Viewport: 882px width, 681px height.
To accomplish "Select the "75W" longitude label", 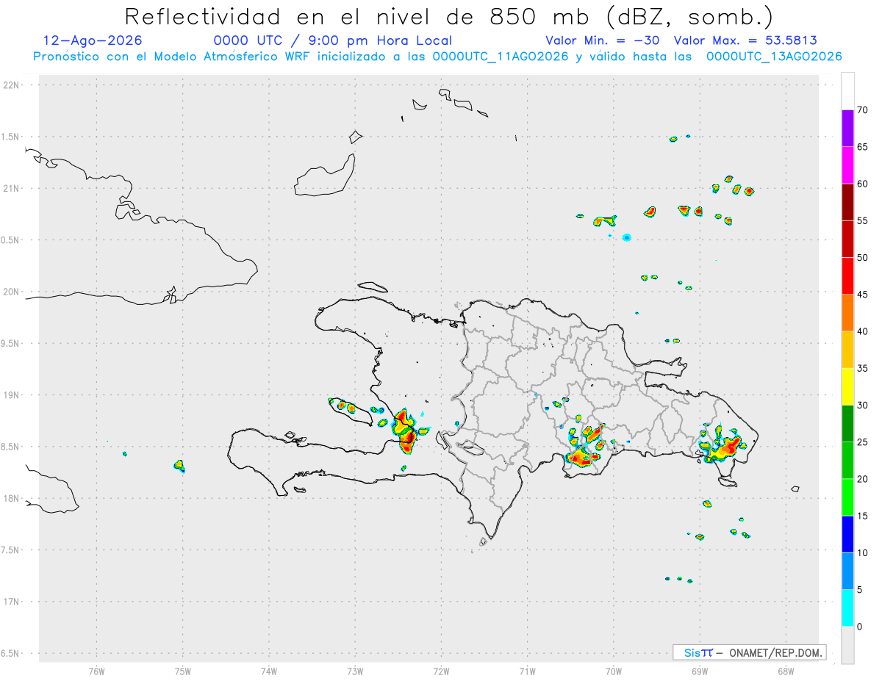I will coord(183,671).
